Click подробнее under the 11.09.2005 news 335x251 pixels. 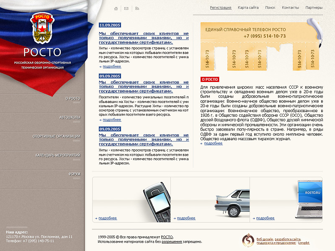pyautogui.click(x=112, y=67)
